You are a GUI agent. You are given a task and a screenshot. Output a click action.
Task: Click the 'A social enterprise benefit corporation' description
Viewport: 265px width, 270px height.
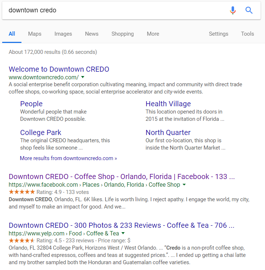pos(125,88)
